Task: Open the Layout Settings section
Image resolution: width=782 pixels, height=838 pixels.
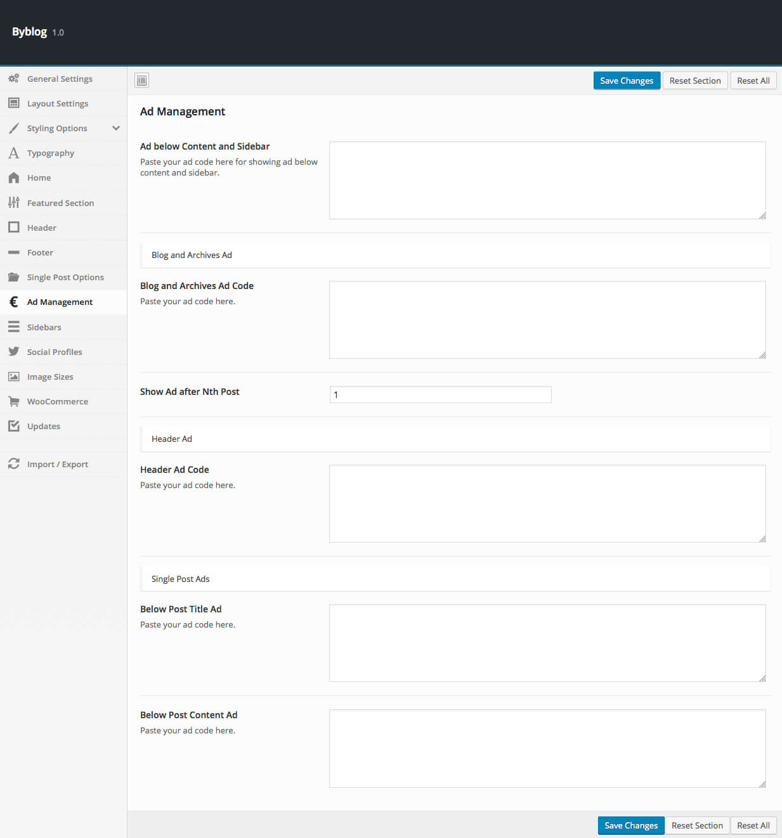Action: (58, 103)
